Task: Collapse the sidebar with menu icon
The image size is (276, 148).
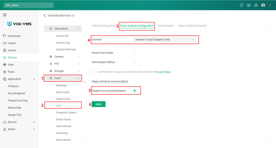Action: pyautogui.click(x=5, y=15)
